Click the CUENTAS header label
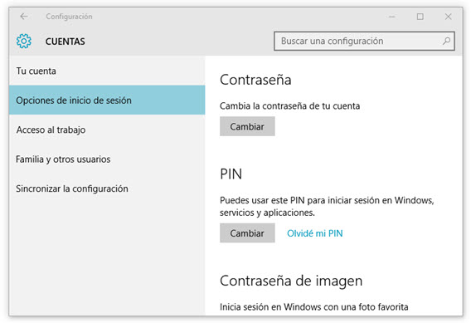 click(x=66, y=42)
